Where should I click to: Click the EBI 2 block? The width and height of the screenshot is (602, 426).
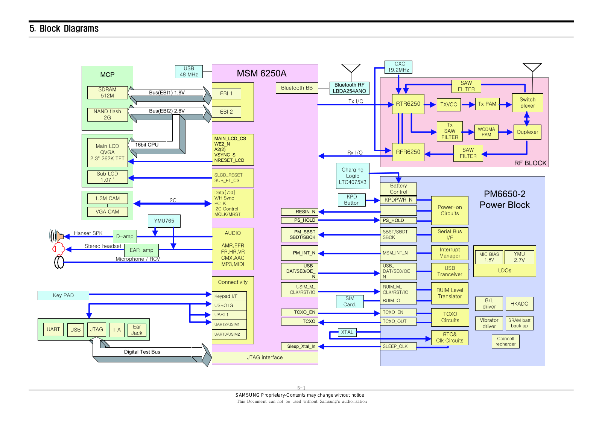(227, 112)
